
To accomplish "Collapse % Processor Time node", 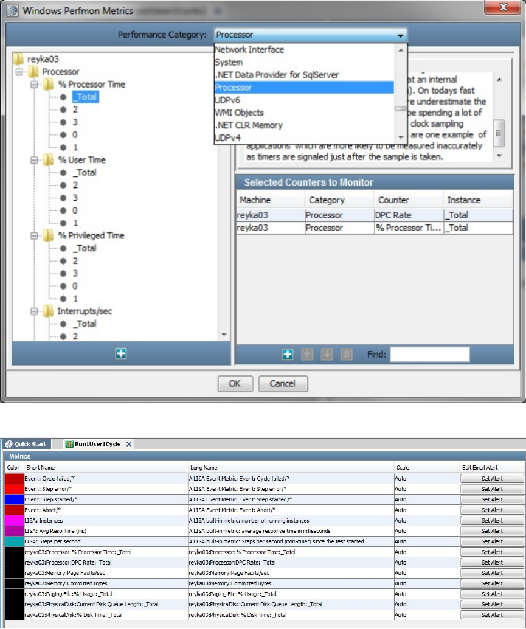I will click(34, 84).
